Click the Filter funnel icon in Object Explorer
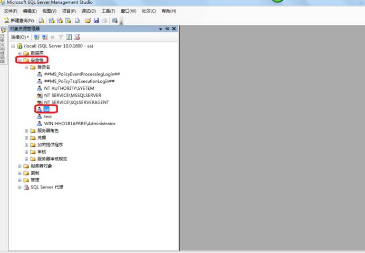 point(61,37)
